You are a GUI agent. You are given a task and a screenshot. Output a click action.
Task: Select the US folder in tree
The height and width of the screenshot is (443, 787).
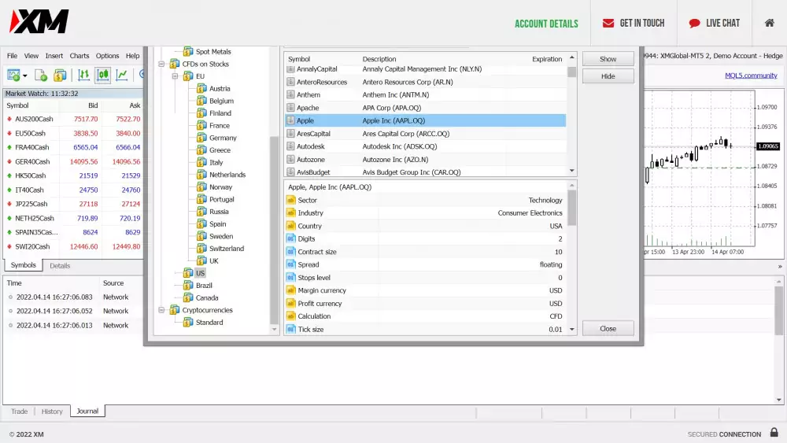click(x=194, y=273)
